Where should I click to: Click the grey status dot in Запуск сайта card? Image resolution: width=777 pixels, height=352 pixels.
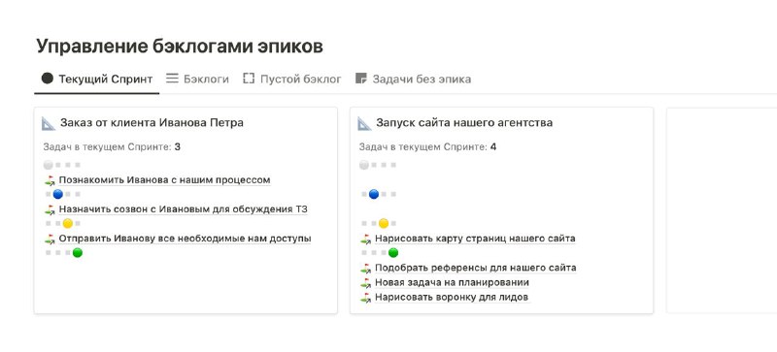[364, 166]
